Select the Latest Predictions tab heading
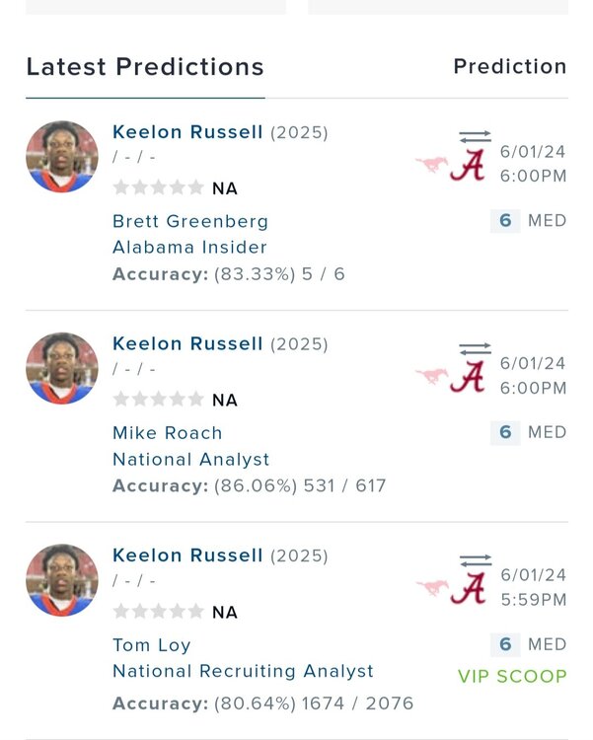This screenshot has height=740, width=593. 145,67
